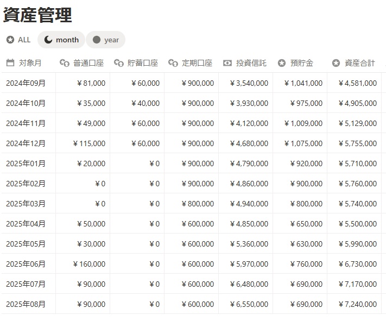
Task: Select the ¥160,000 普通口座 cell
Action: pyautogui.click(x=83, y=264)
